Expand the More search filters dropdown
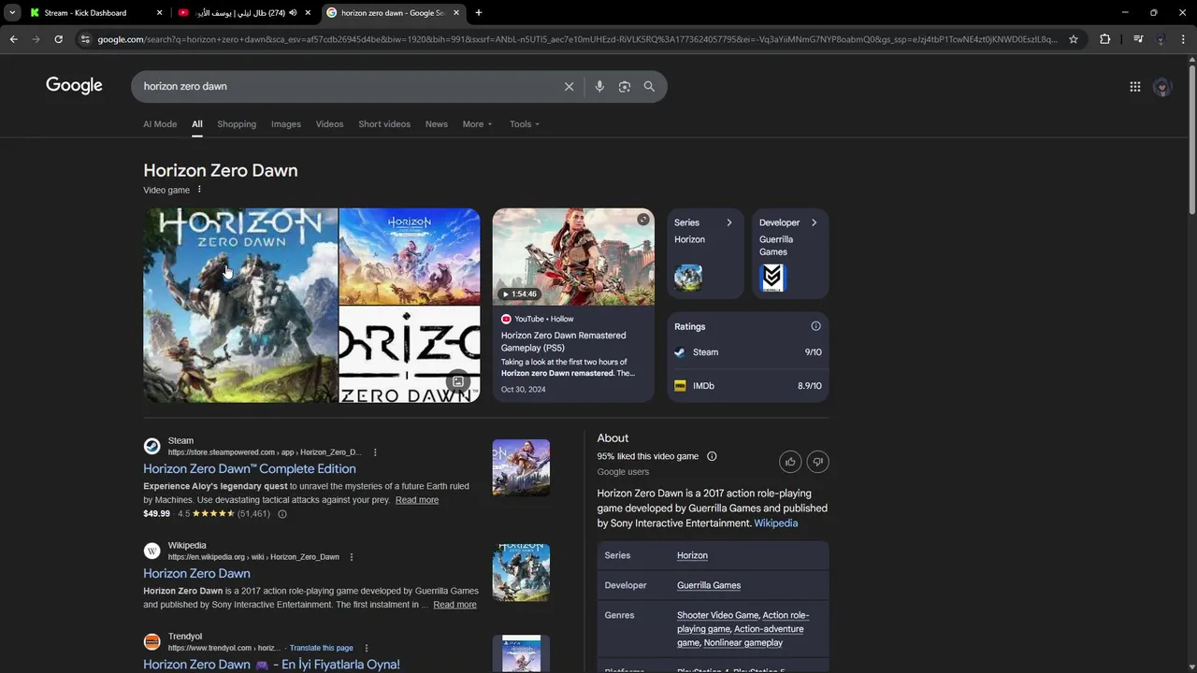The image size is (1197, 673). click(x=477, y=124)
